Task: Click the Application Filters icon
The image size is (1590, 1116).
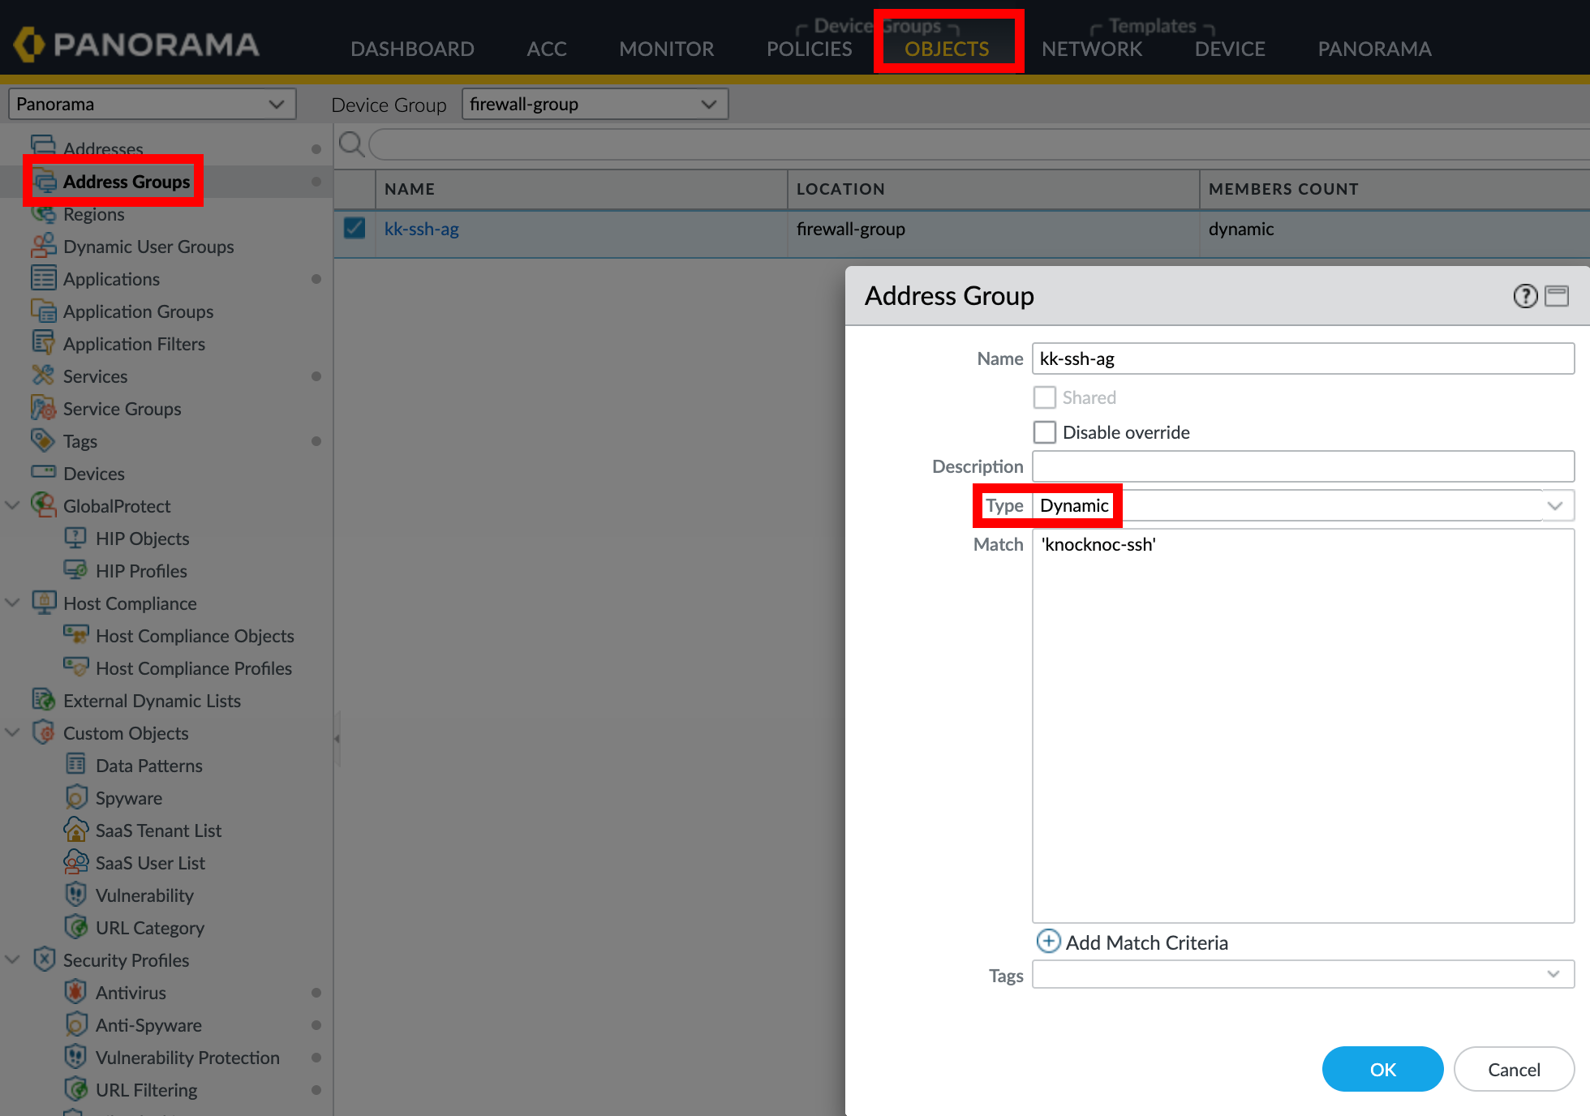Action: (x=43, y=343)
